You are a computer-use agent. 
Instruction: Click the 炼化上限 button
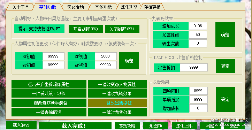184,126
